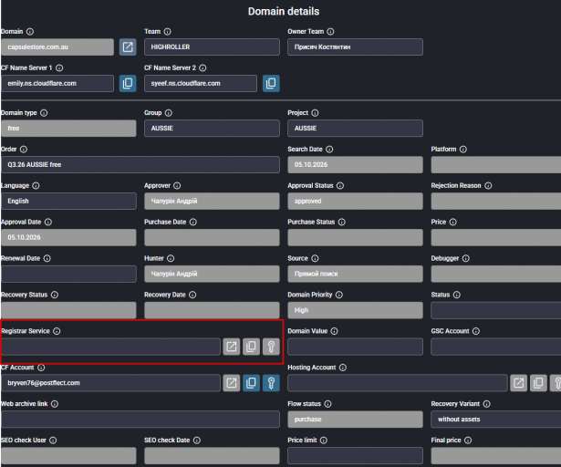Click the CF Name Server 2 input

[x=201, y=83]
